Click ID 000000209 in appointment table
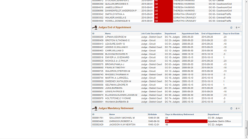248x139 pixels. 98,37
